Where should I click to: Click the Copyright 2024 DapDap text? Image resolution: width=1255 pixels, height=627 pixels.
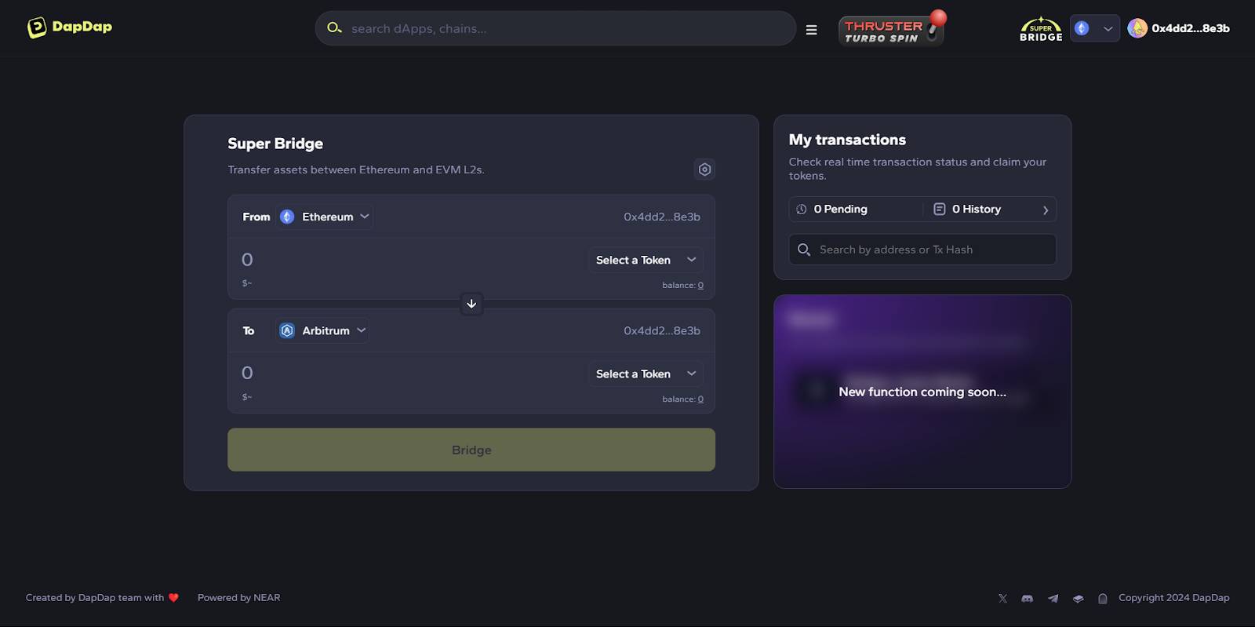1174,598
